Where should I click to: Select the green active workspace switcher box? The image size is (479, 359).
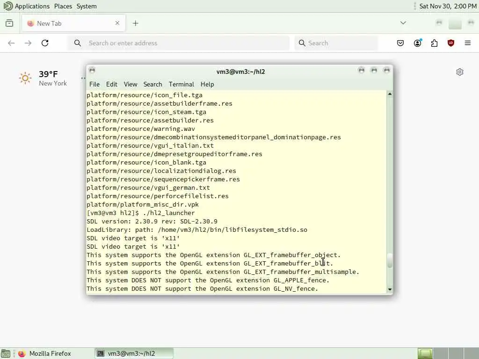point(425,353)
